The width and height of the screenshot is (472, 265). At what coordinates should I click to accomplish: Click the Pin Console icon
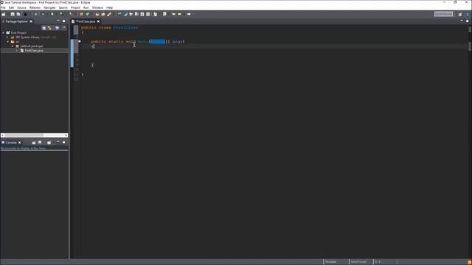34,142
